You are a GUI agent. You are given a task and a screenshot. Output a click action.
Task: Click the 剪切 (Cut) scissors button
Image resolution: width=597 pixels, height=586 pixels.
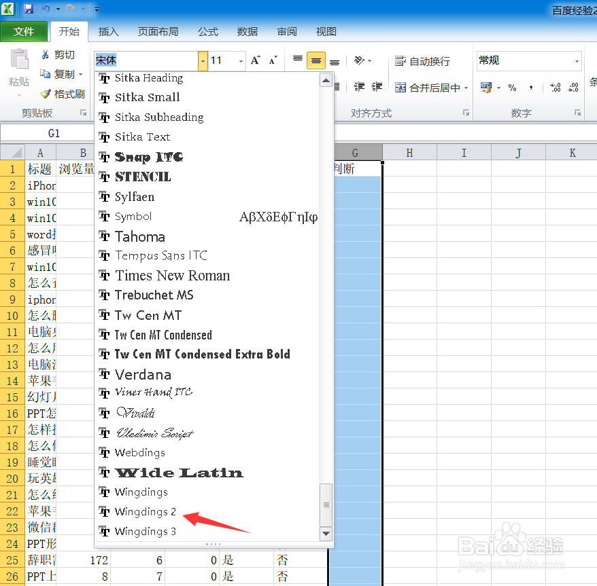coord(58,55)
